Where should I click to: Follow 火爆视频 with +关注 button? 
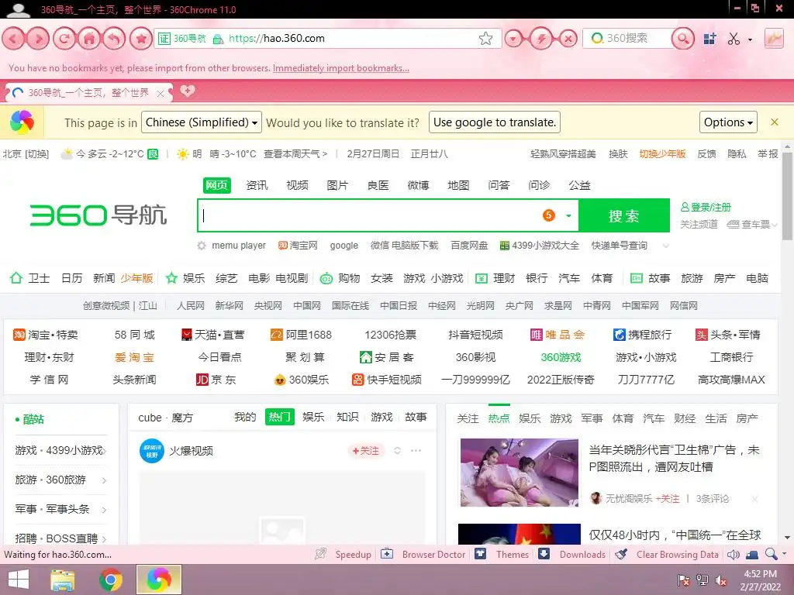click(366, 451)
